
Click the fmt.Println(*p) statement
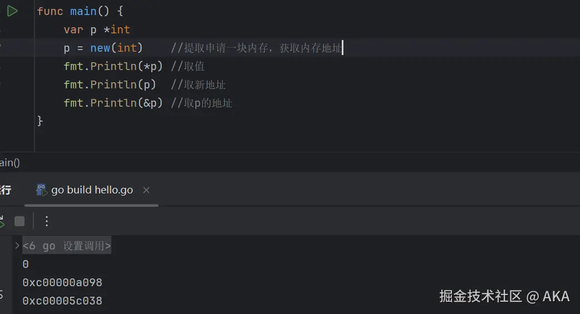pyautogui.click(x=113, y=66)
